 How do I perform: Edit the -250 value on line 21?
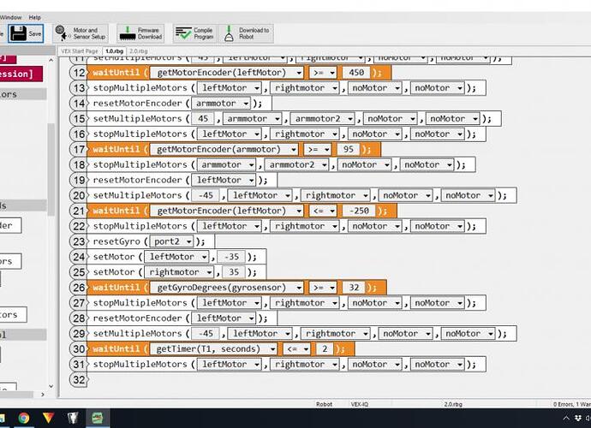[x=359, y=211]
